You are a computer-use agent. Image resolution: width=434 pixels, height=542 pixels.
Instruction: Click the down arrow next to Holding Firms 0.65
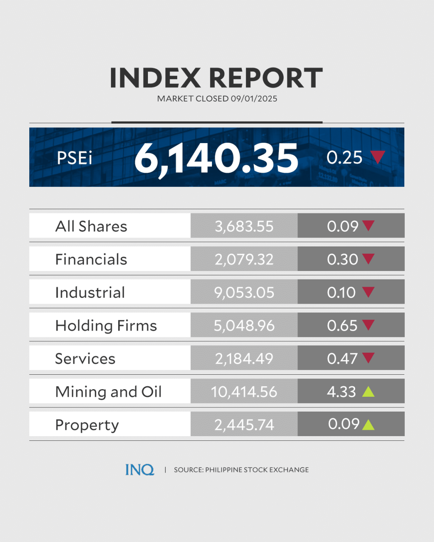point(368,324)
